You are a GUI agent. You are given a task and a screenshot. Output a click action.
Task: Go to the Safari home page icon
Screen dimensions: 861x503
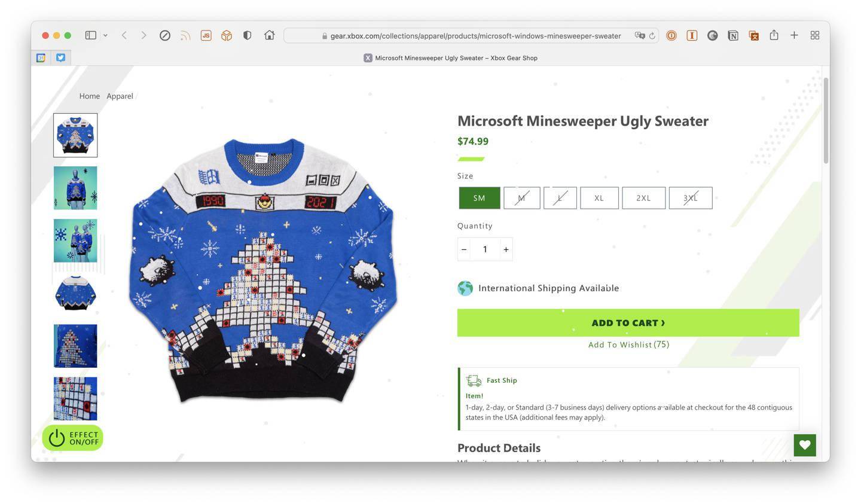[x=269, y=35]
